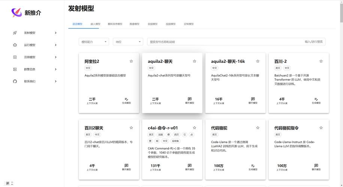
Task: Click the chat model icon on aquila2-聊天 card
Action: click(190, 99)
